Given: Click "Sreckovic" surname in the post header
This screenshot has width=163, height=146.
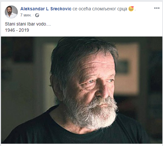Looking at the screenshot, I should pyautogui.click(x=61, y=9).
